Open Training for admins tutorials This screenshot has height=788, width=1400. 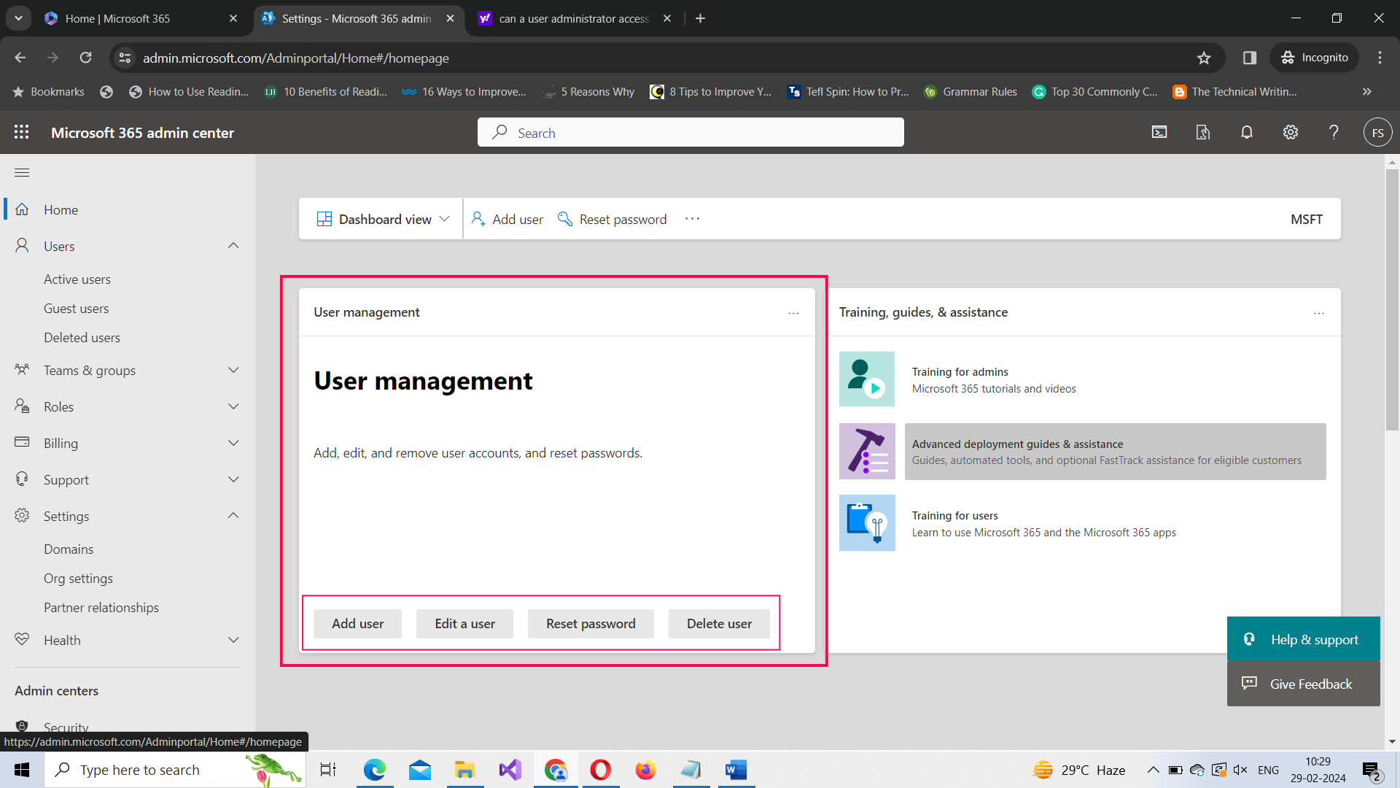[960, 371]
